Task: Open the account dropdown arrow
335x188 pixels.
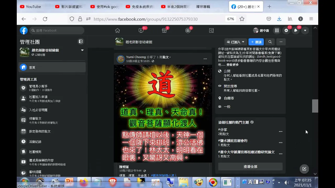Action: [x=305, y=31]
